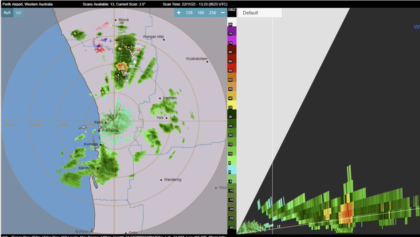Click the 65 dBZ dark red swatch
Screen dimensions: 420x237
[x=232, y=49]
